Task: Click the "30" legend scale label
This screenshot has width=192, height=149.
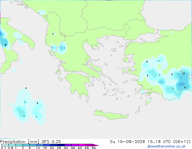Action: (66, 148)
